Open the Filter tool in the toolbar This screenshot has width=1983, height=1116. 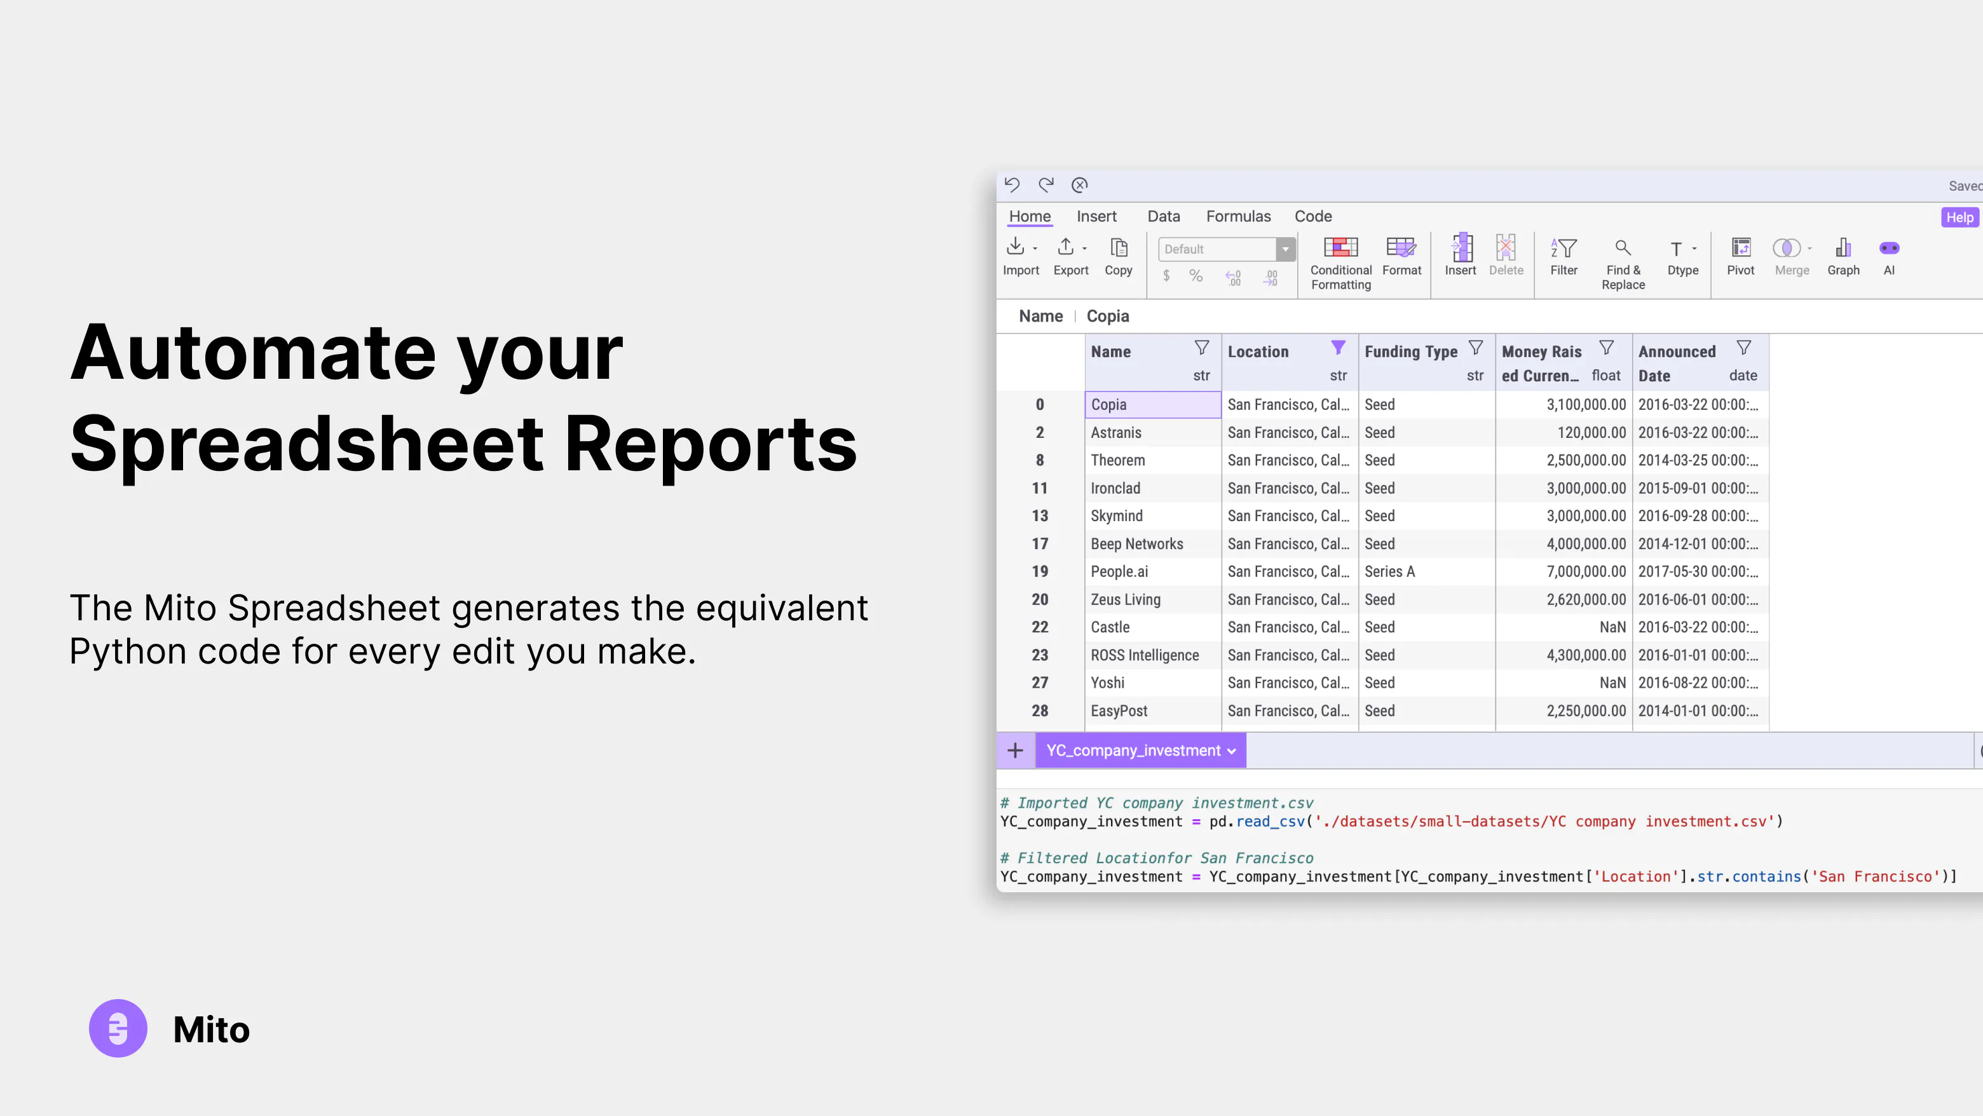pos(1564,256)
